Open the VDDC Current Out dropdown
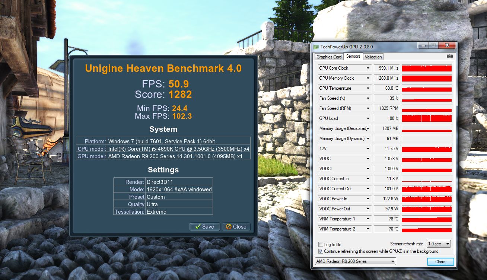Image resolution: width=487 pixels, height=280 pixels. pyautogui.click(x=368, y=189)
